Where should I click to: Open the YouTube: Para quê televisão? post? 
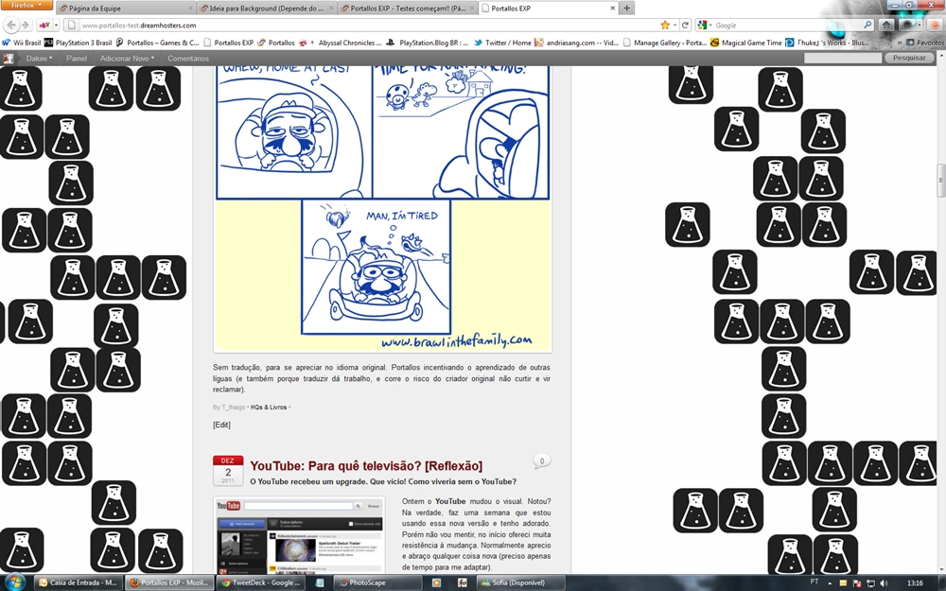pos(366,465)
